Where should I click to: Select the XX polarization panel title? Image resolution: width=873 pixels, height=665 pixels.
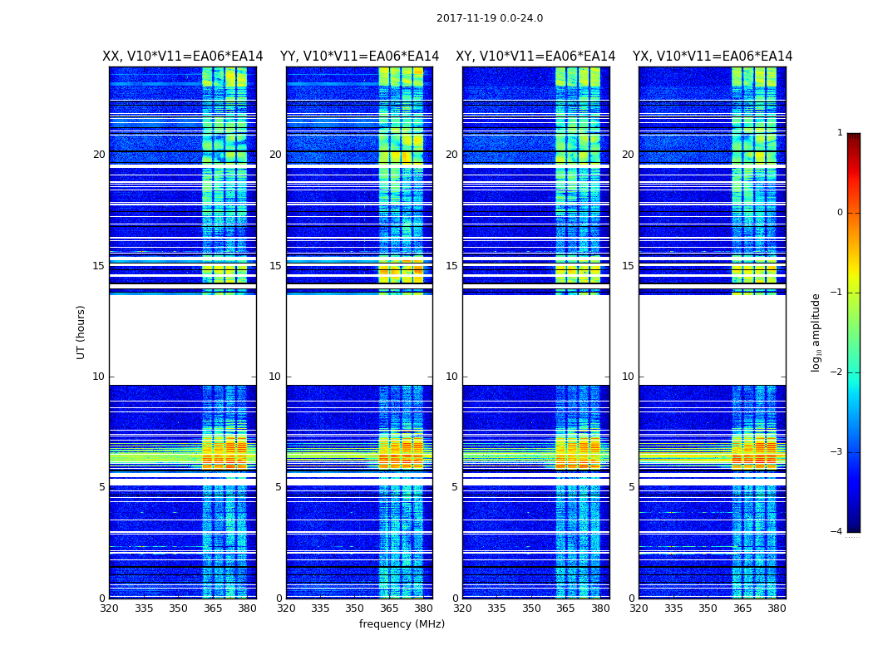(x=182, y=57)
